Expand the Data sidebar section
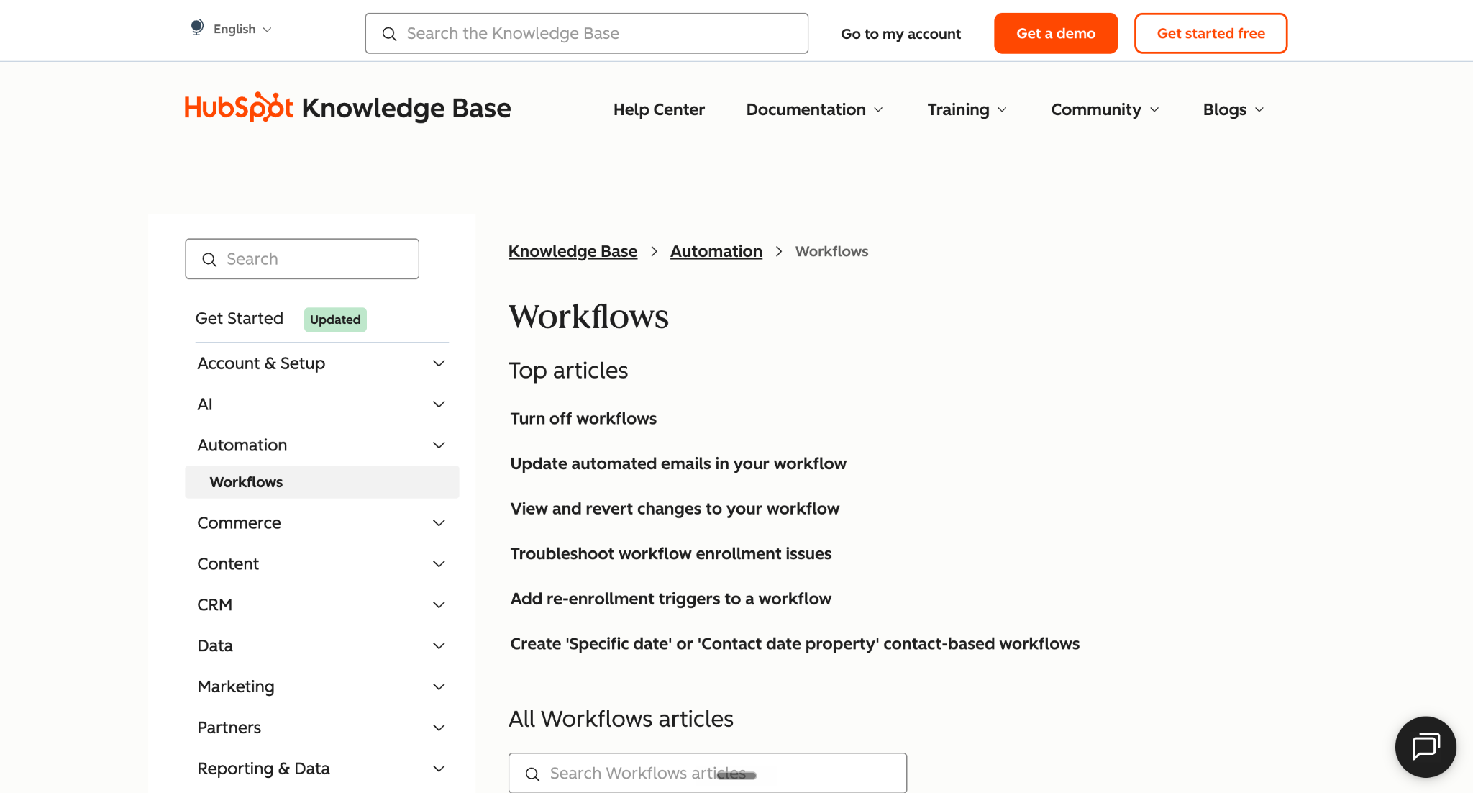1473x793 pixels. pos(321,646)
